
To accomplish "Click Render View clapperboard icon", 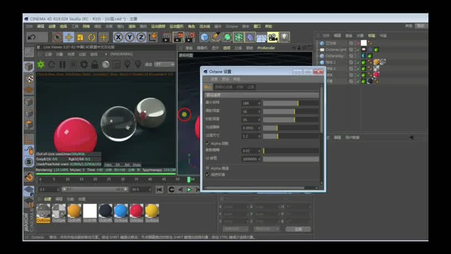I will coord(166,38).
